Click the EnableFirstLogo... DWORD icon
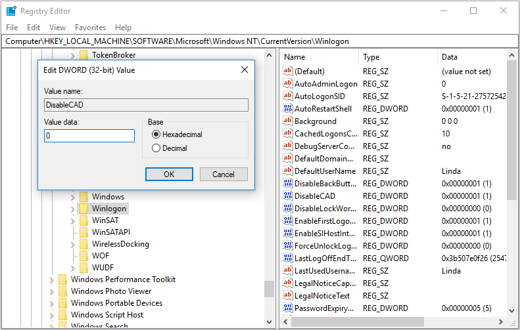The image size is (520, 330). pos(287,220)
